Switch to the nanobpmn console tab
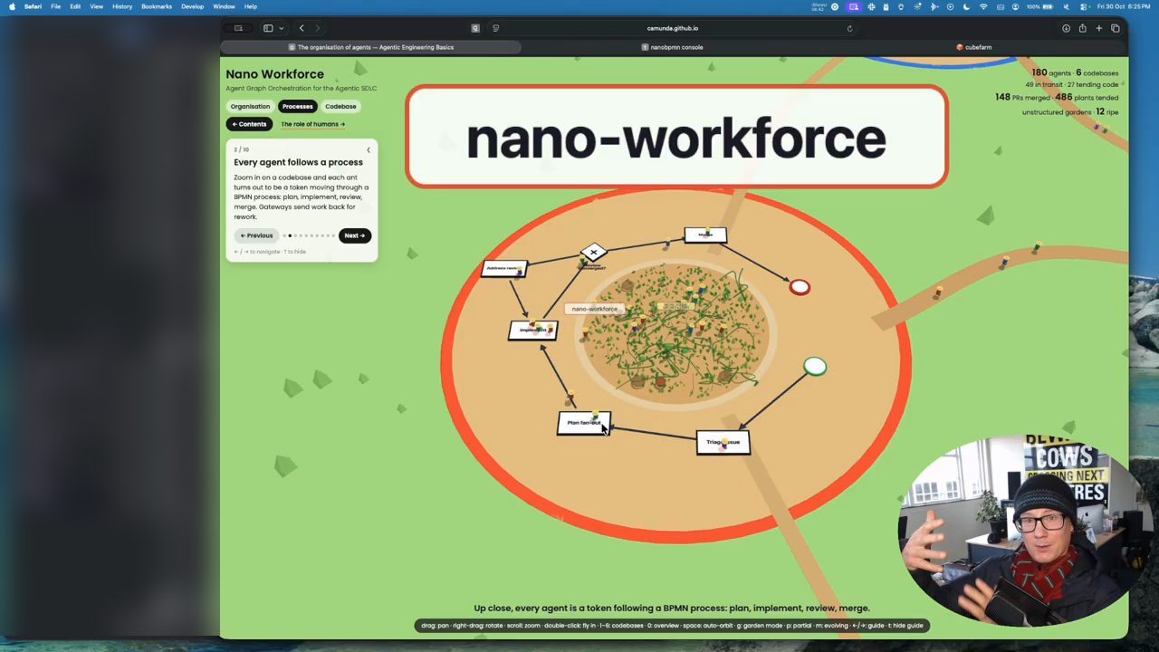 pos(672,47)
